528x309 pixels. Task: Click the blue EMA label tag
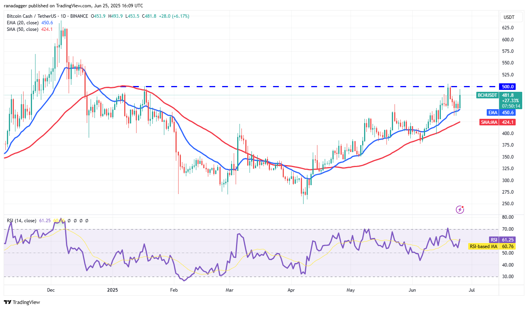(493, 112)
